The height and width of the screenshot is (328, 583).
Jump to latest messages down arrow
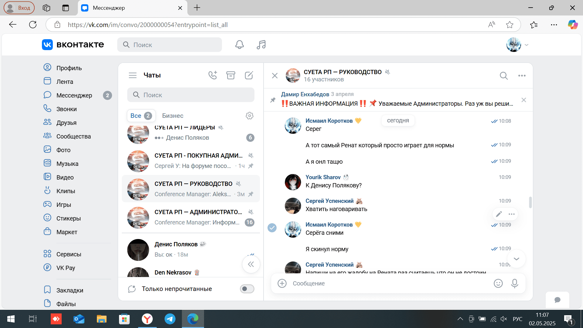pyautogui.click(x=516, y=259)
